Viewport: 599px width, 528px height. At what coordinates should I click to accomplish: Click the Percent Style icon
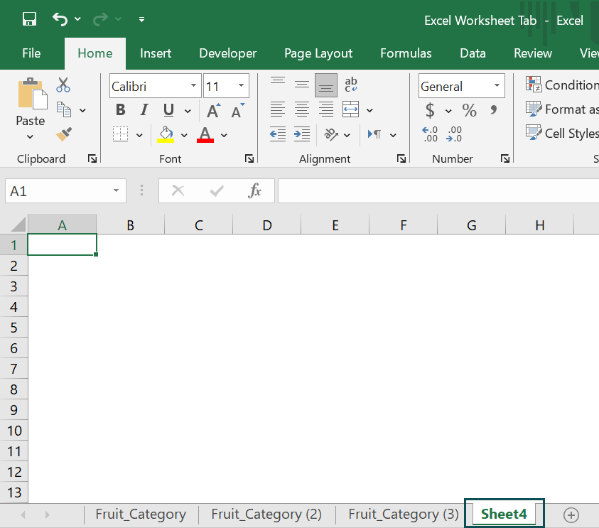coord(469,110)
